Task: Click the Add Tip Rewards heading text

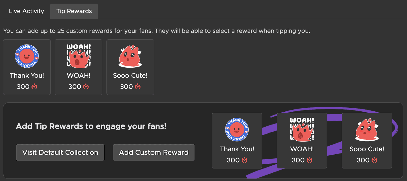Action: click(x=91, y=126)
